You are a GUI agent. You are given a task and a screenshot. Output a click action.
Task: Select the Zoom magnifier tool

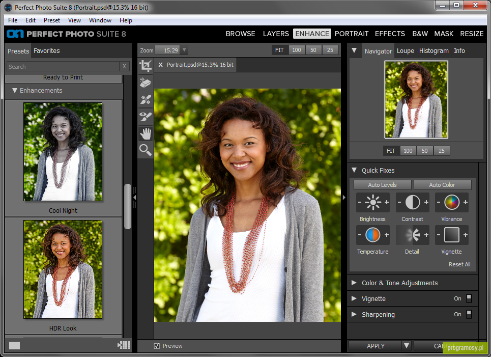pos(146,150)
